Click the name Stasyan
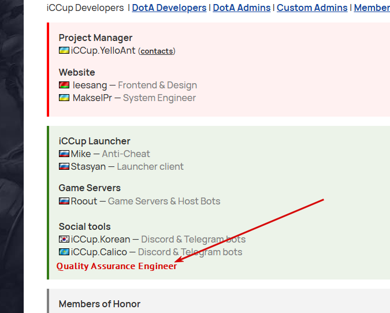 pos(88,166)
